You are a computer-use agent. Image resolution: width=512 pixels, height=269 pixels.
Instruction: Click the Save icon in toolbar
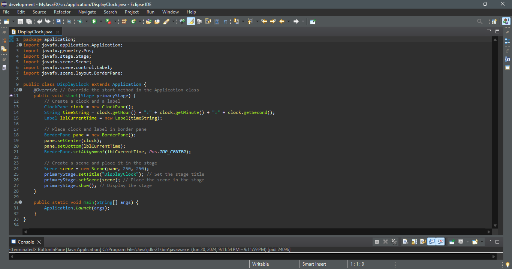[x=20, y=22]
